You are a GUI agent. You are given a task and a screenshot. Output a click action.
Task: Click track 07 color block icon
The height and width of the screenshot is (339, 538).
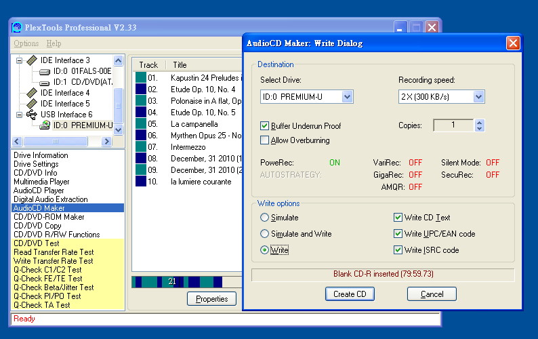coord(141,146)
